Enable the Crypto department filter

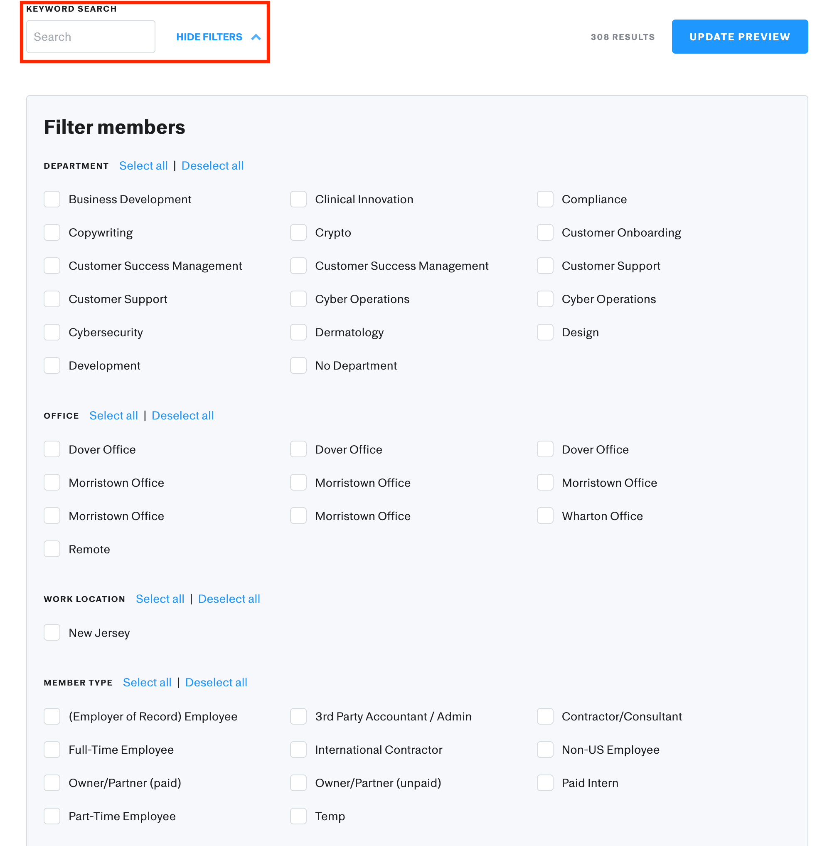(298, 232)
